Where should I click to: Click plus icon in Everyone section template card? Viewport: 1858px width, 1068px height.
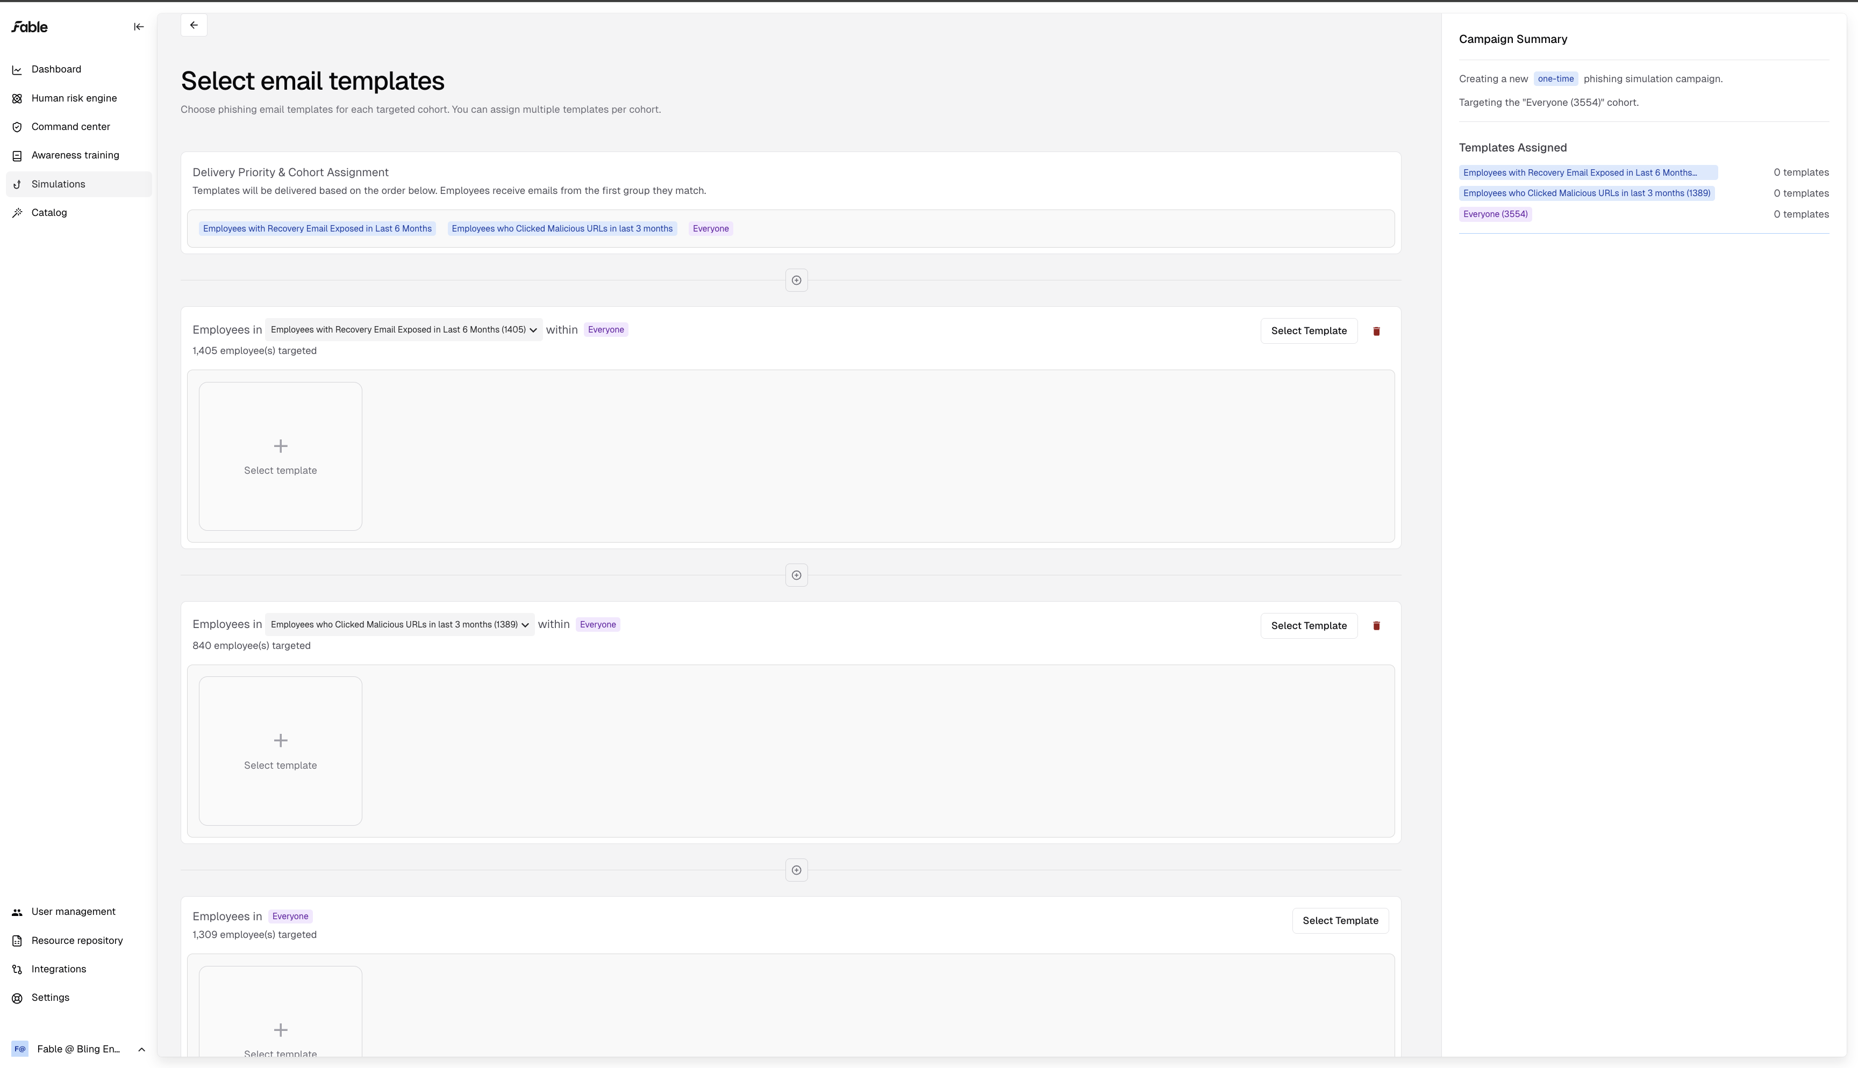coord(280,1030)
